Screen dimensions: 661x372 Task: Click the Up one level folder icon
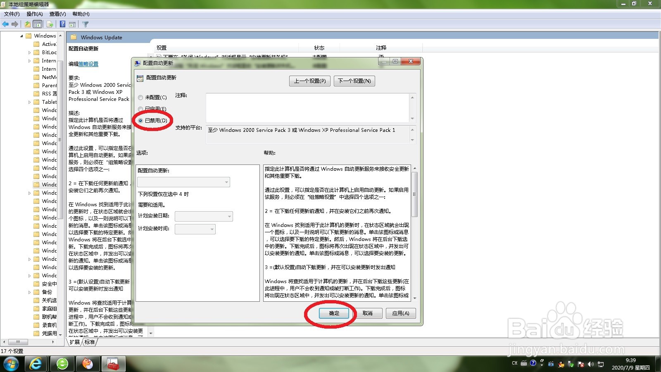coord(27,24)
